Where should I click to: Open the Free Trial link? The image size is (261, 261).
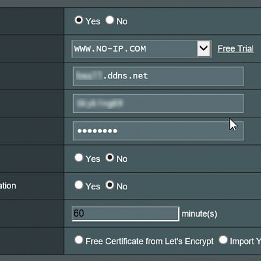pos(236,48)
